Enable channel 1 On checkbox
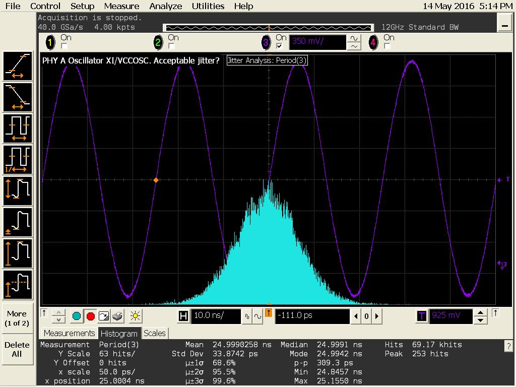The height and width of the screenshot is (387, 516). 64,46
